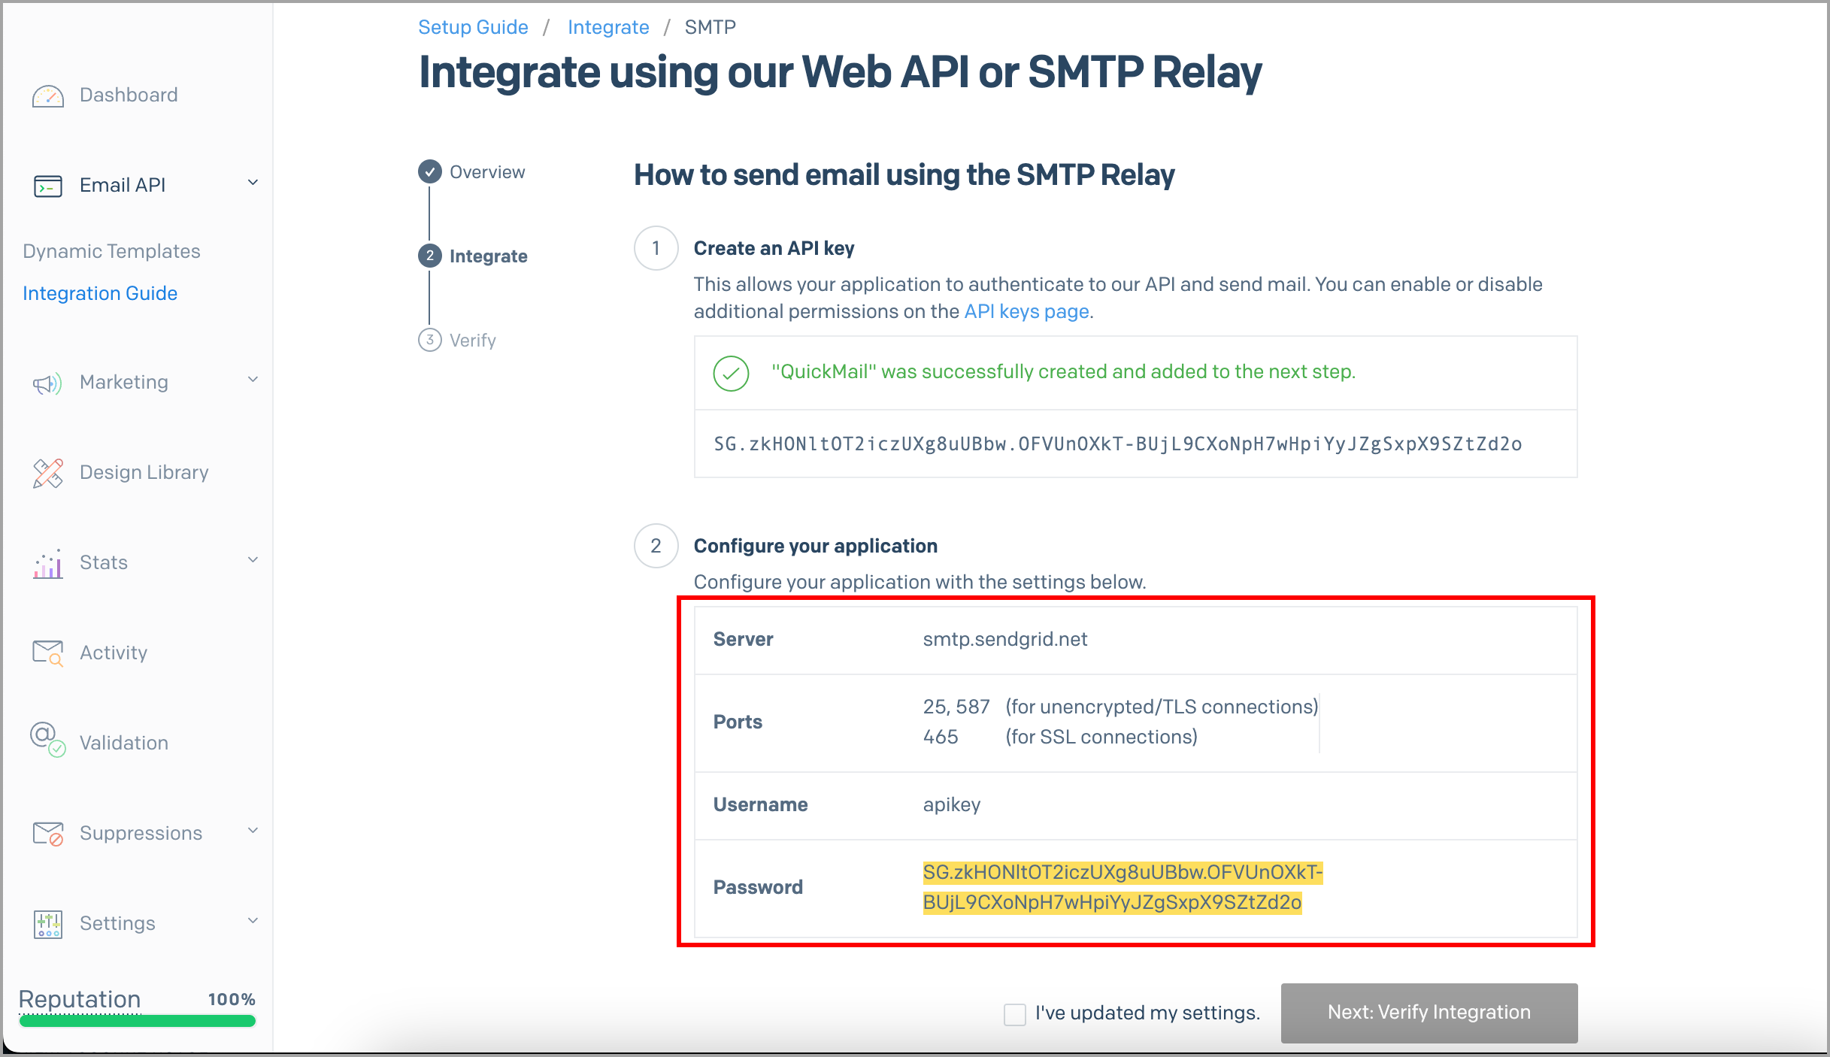Click the 465 SSL port value

[x=941, y=737]
